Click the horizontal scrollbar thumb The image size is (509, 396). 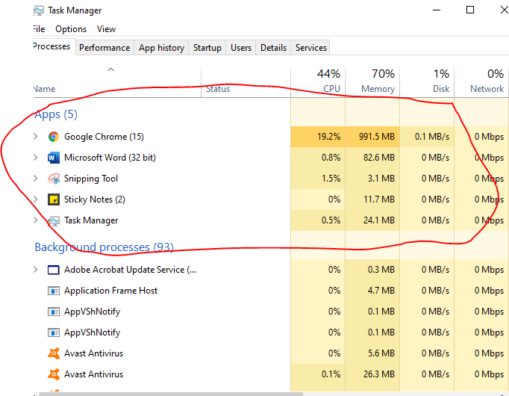tap(171, 394)
